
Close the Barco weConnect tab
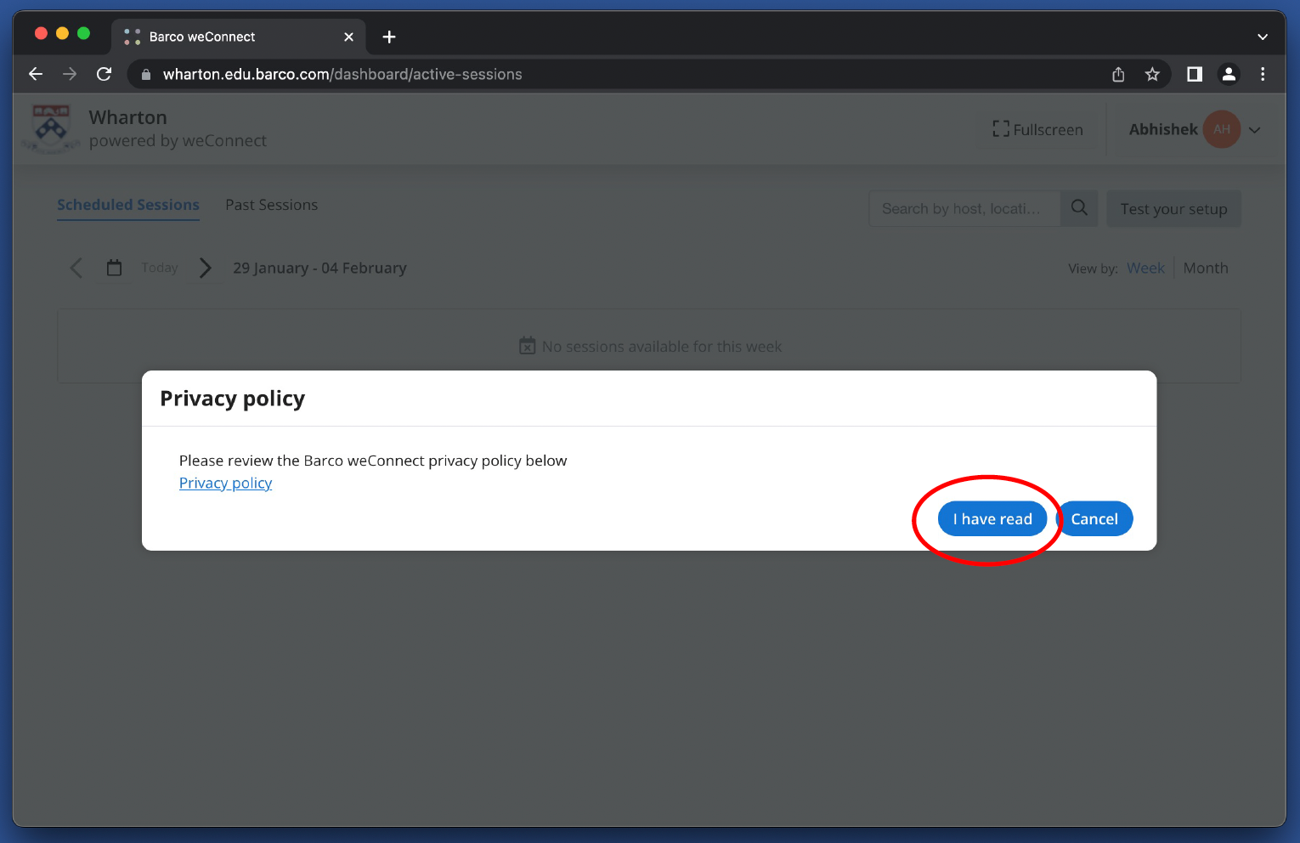coord(348,37)
